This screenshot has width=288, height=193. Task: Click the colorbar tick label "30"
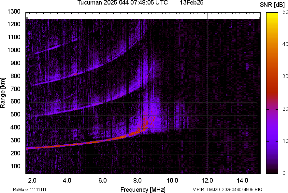click(x=285, y=77)
